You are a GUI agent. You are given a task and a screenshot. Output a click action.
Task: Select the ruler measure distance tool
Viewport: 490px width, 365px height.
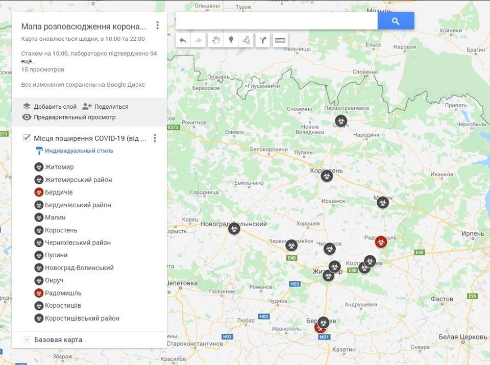(280, 40)
